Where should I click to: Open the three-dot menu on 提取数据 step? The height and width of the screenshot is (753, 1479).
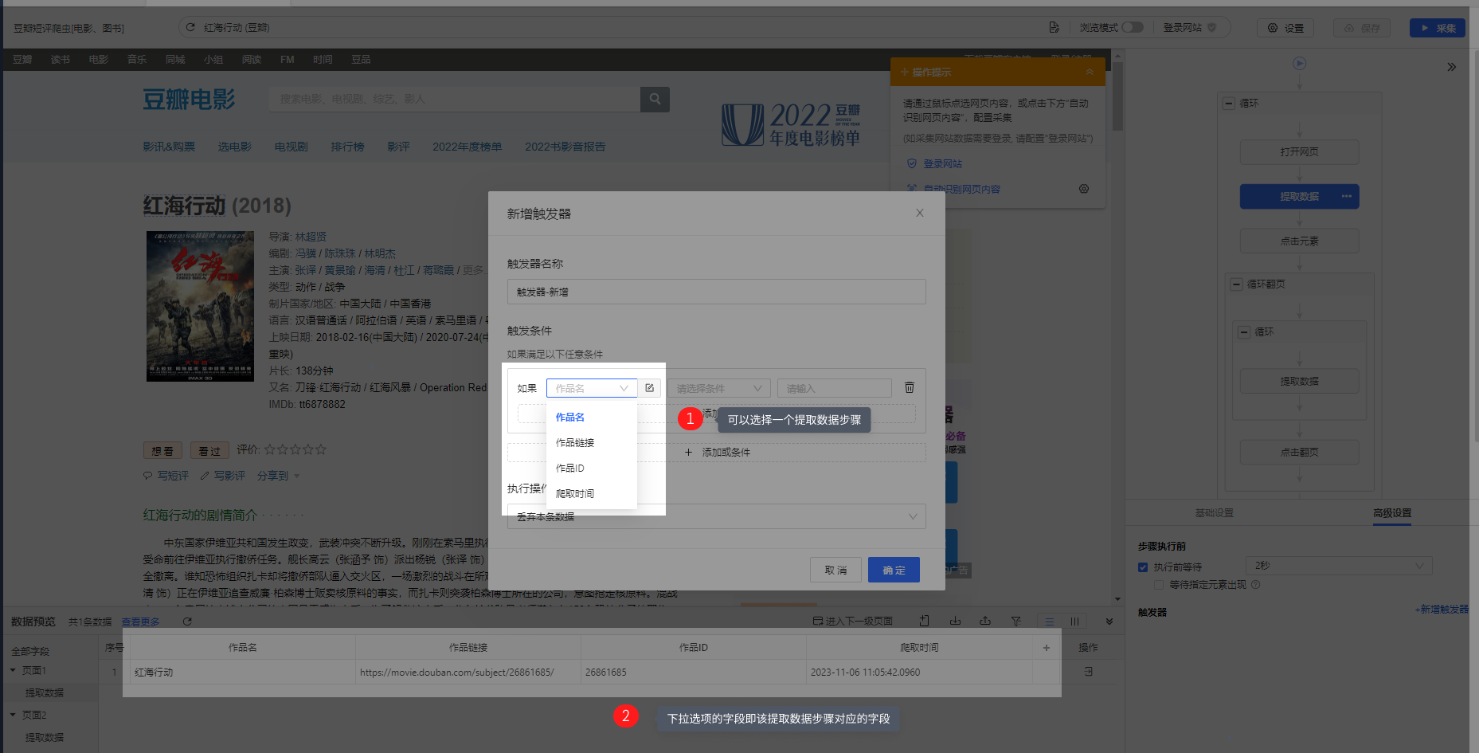pyautogui.click(x=1346, y=196)
